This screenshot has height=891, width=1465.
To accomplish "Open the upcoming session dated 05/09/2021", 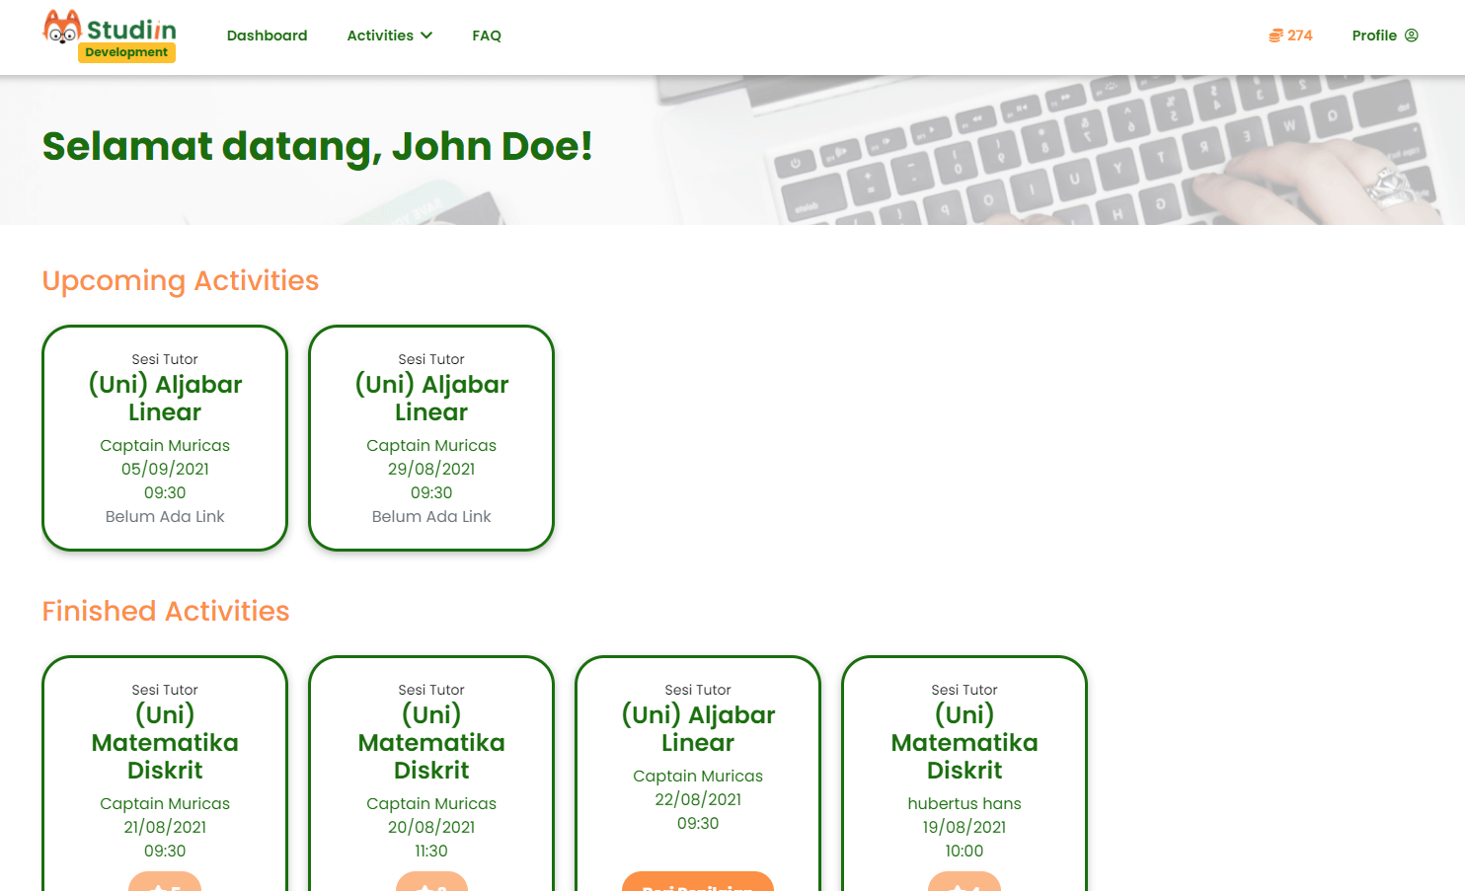I will coord(165,438).
